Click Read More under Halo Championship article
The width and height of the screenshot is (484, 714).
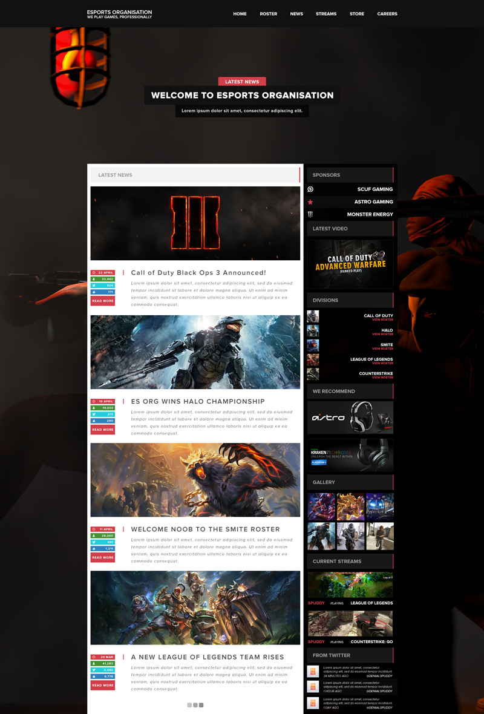(102, 430)
